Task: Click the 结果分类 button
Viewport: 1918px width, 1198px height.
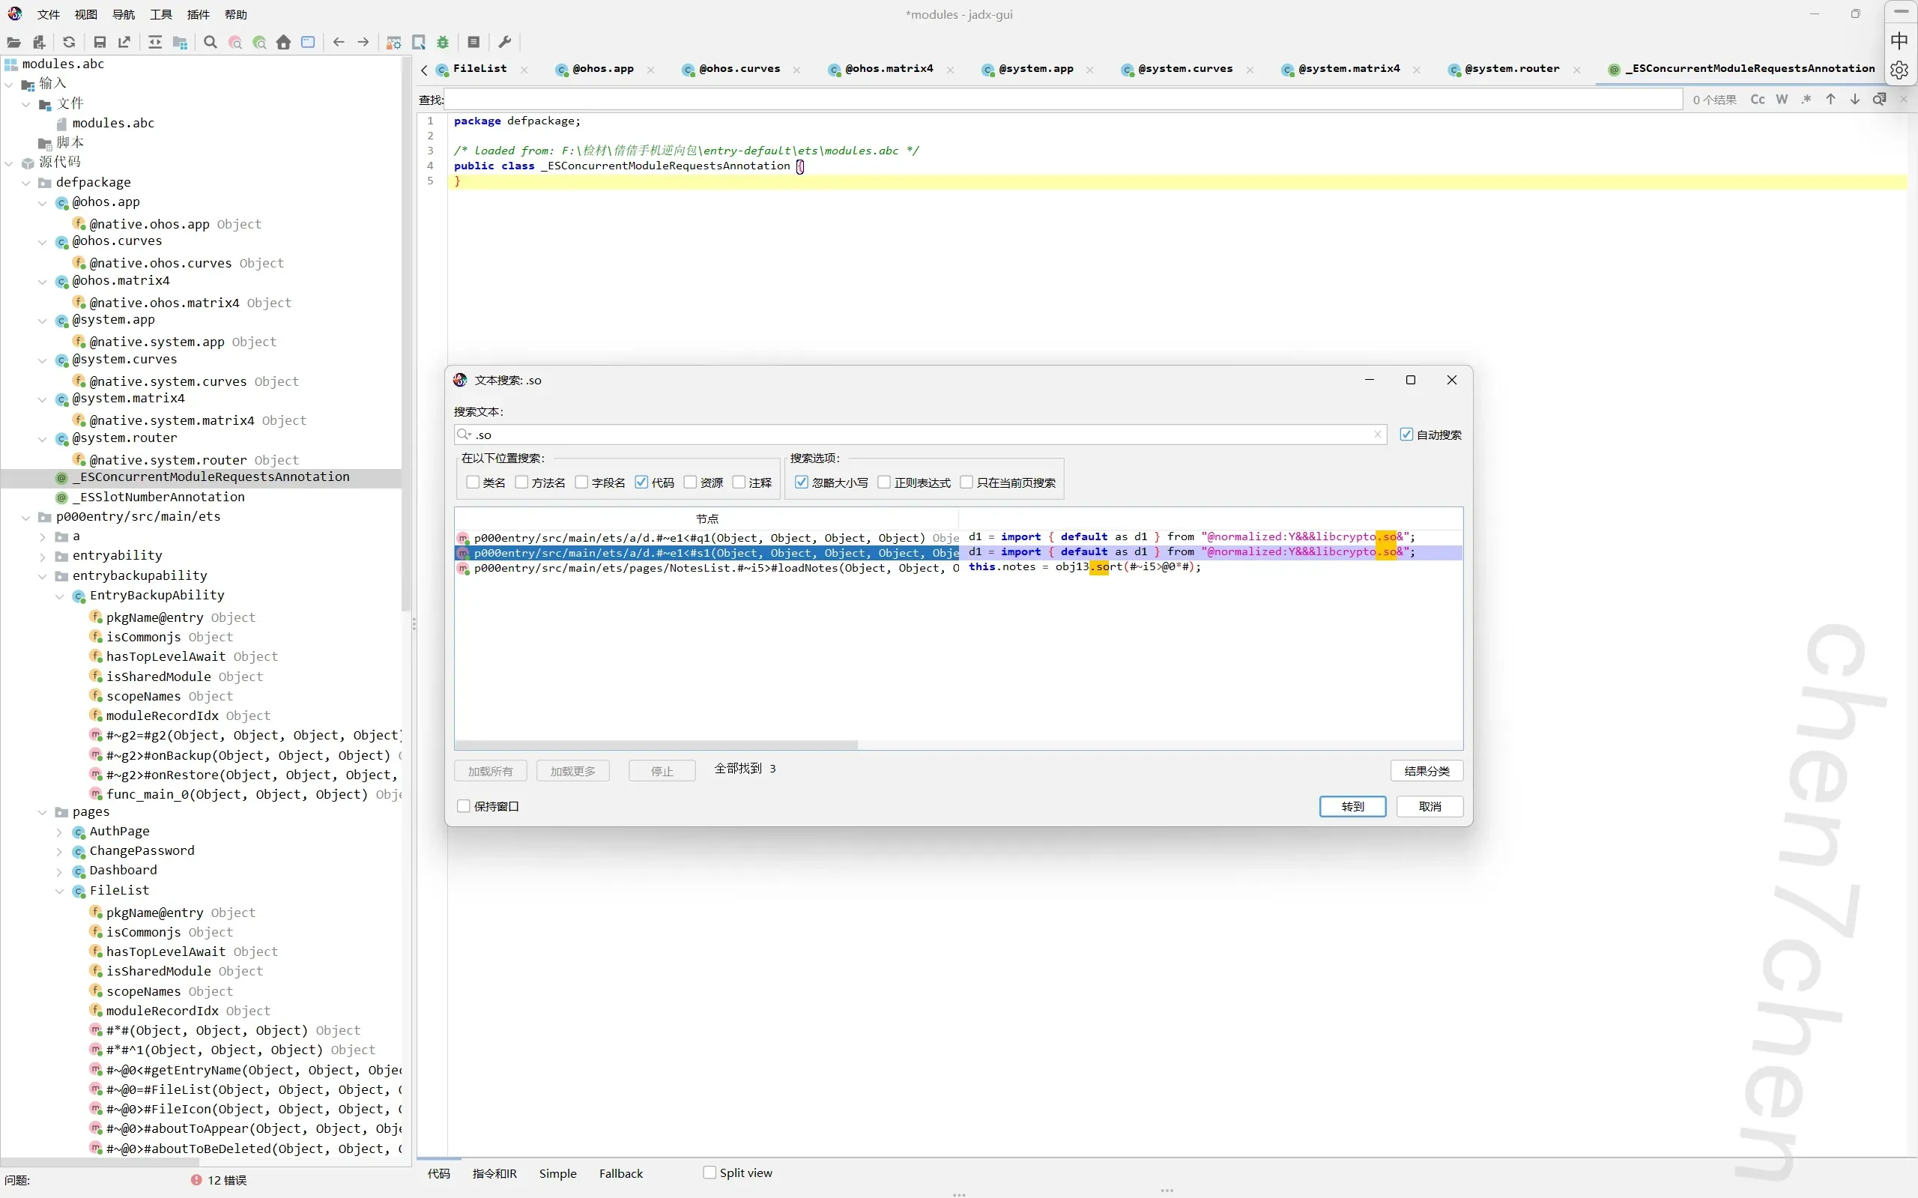Action: coord(1426,771)
